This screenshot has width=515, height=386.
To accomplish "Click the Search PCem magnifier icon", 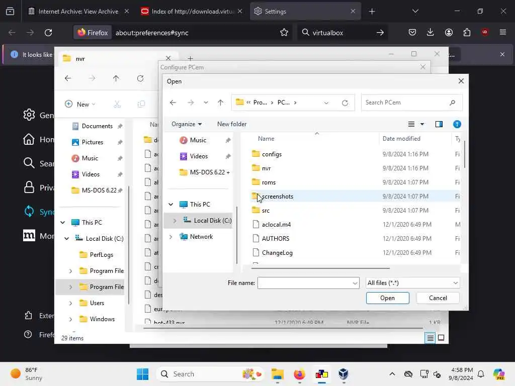I will point(452,103).
